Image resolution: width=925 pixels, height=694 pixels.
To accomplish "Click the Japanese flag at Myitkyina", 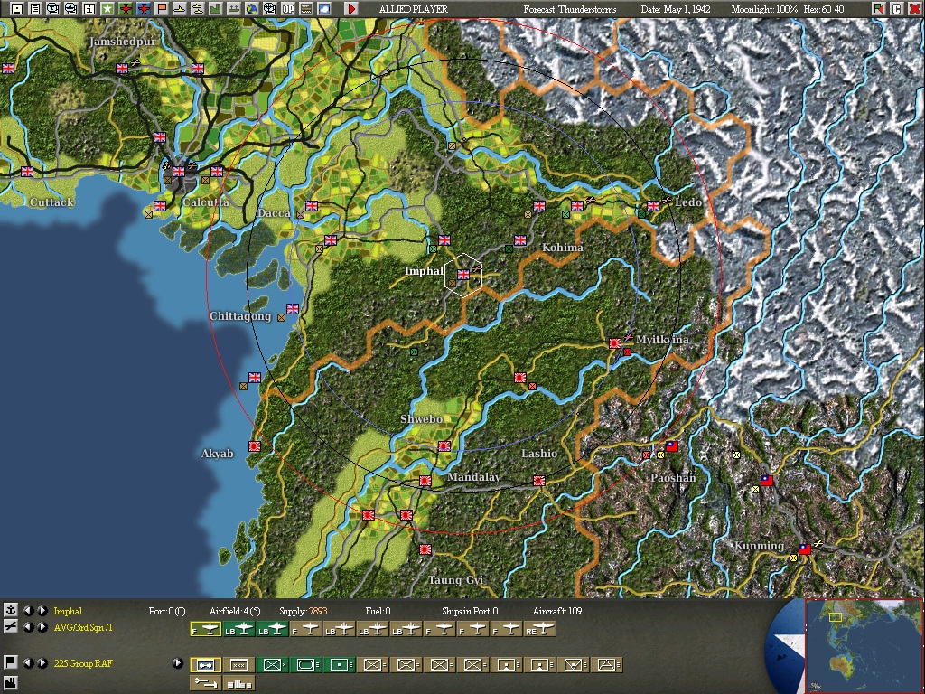I will point(614,342).
